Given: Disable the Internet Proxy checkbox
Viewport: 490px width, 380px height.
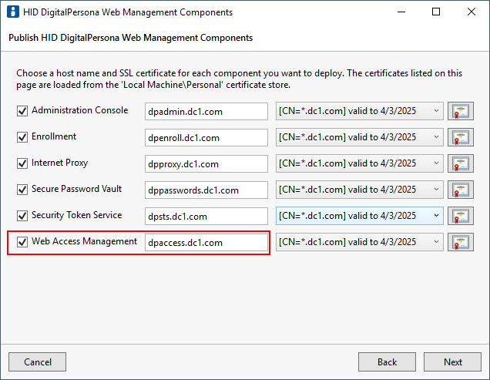Looking at the screenshot, I should tap(22, 163).
